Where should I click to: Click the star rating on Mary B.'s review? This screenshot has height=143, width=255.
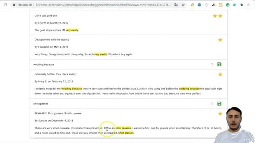[x=220, y=74]
